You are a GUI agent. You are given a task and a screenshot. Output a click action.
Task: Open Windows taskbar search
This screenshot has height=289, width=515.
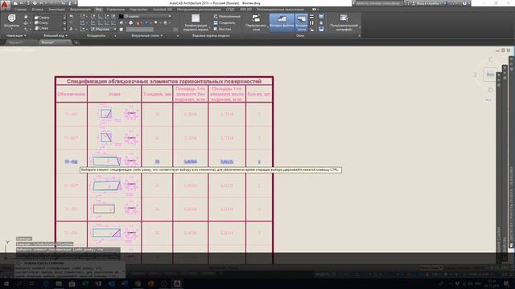click(19, 283)
